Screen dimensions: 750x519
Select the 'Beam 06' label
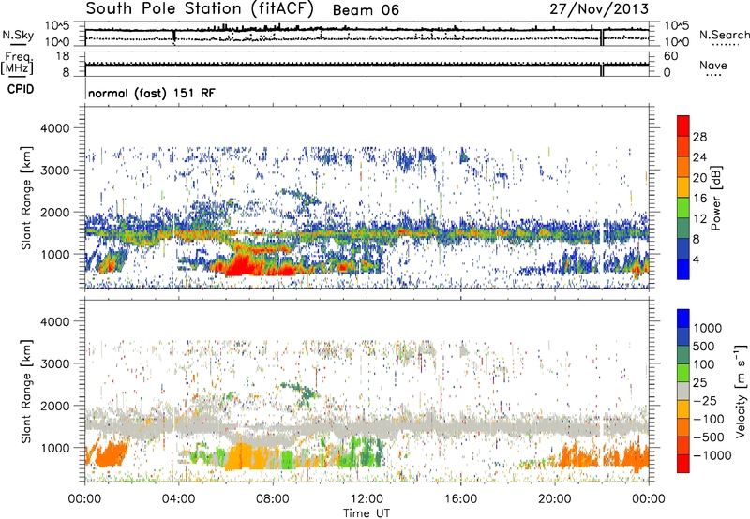(366, 10)
